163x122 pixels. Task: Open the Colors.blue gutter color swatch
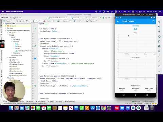tap(35, 59)
